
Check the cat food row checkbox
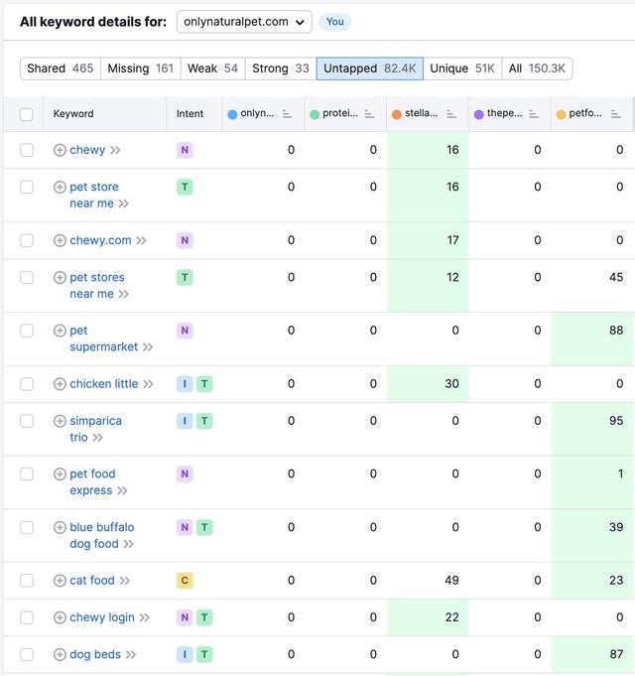coord(26,581)
